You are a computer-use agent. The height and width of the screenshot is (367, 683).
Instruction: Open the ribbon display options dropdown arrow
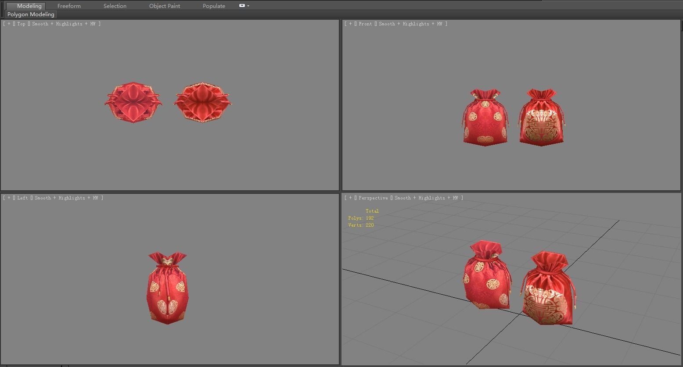pyautogui.click(x=248, y=6)
